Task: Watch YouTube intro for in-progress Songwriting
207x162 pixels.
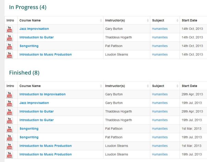Action: click(x=10, y=46)
